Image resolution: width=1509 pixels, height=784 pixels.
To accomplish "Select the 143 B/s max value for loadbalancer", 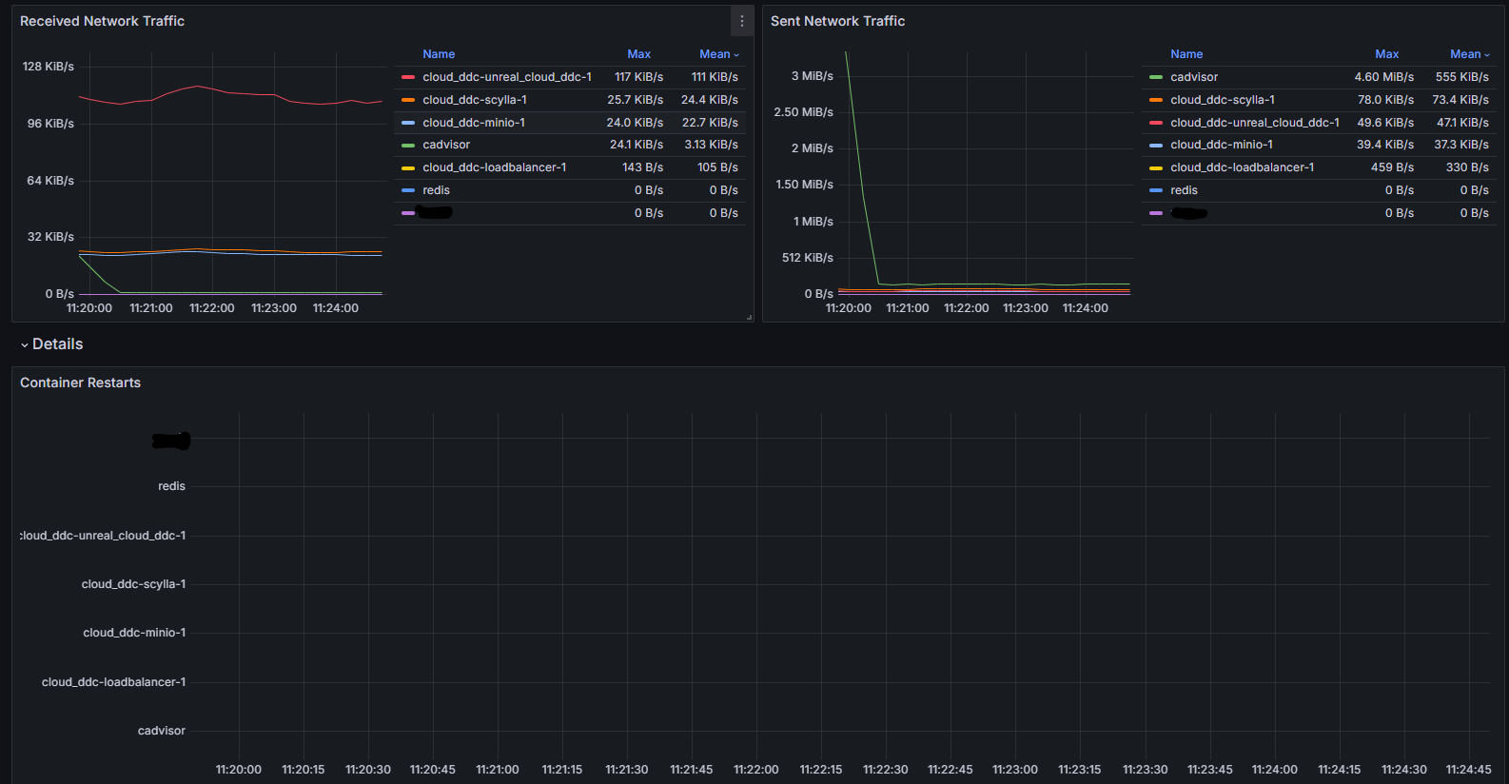I will [x=643, y=167].
